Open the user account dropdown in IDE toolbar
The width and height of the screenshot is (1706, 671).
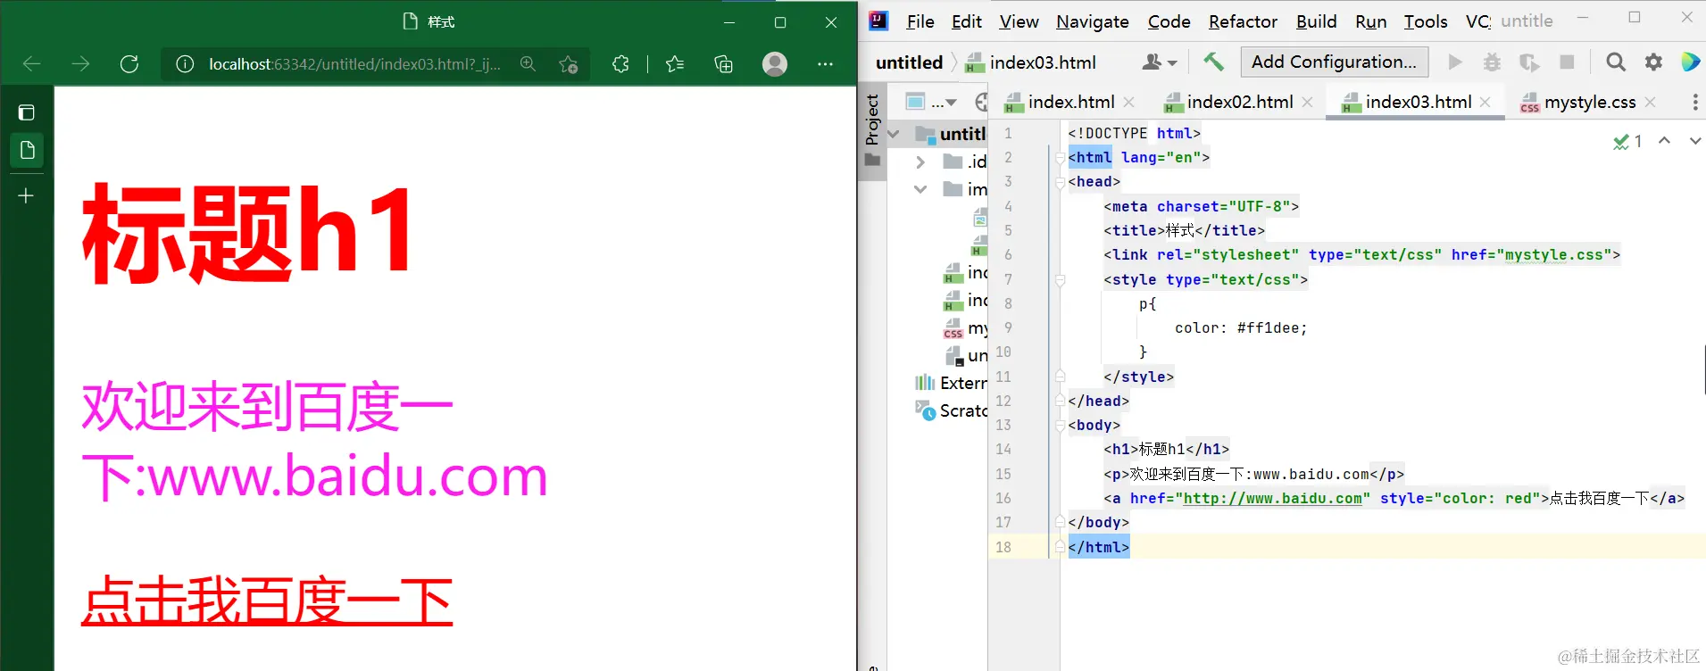(x=1160, y=62)
